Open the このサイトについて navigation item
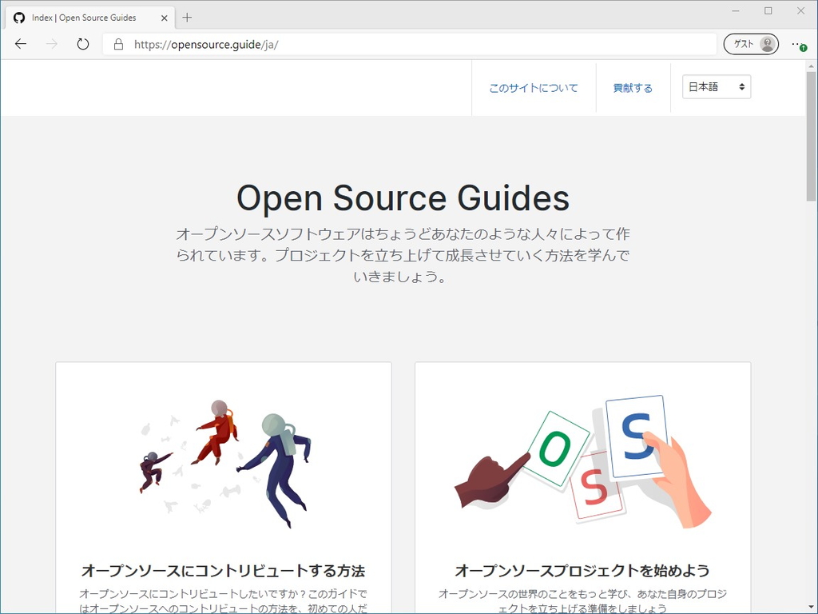This screenshot has width=818, height=614. pyautogui.click(x=534, y=88)
